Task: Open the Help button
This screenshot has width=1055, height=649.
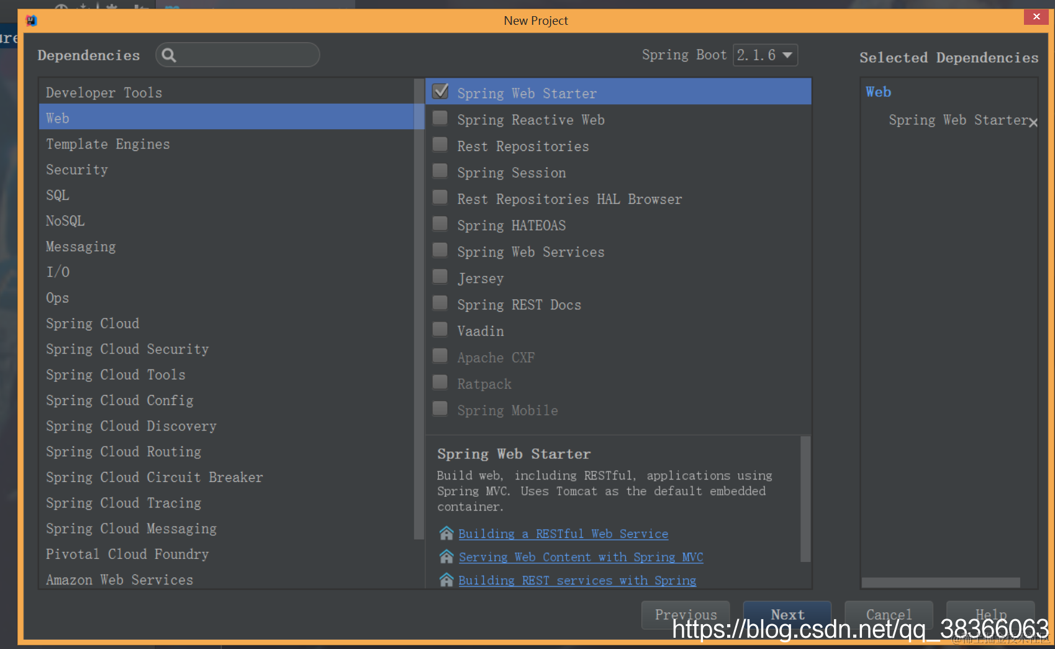Action: (x=990, y=614)
